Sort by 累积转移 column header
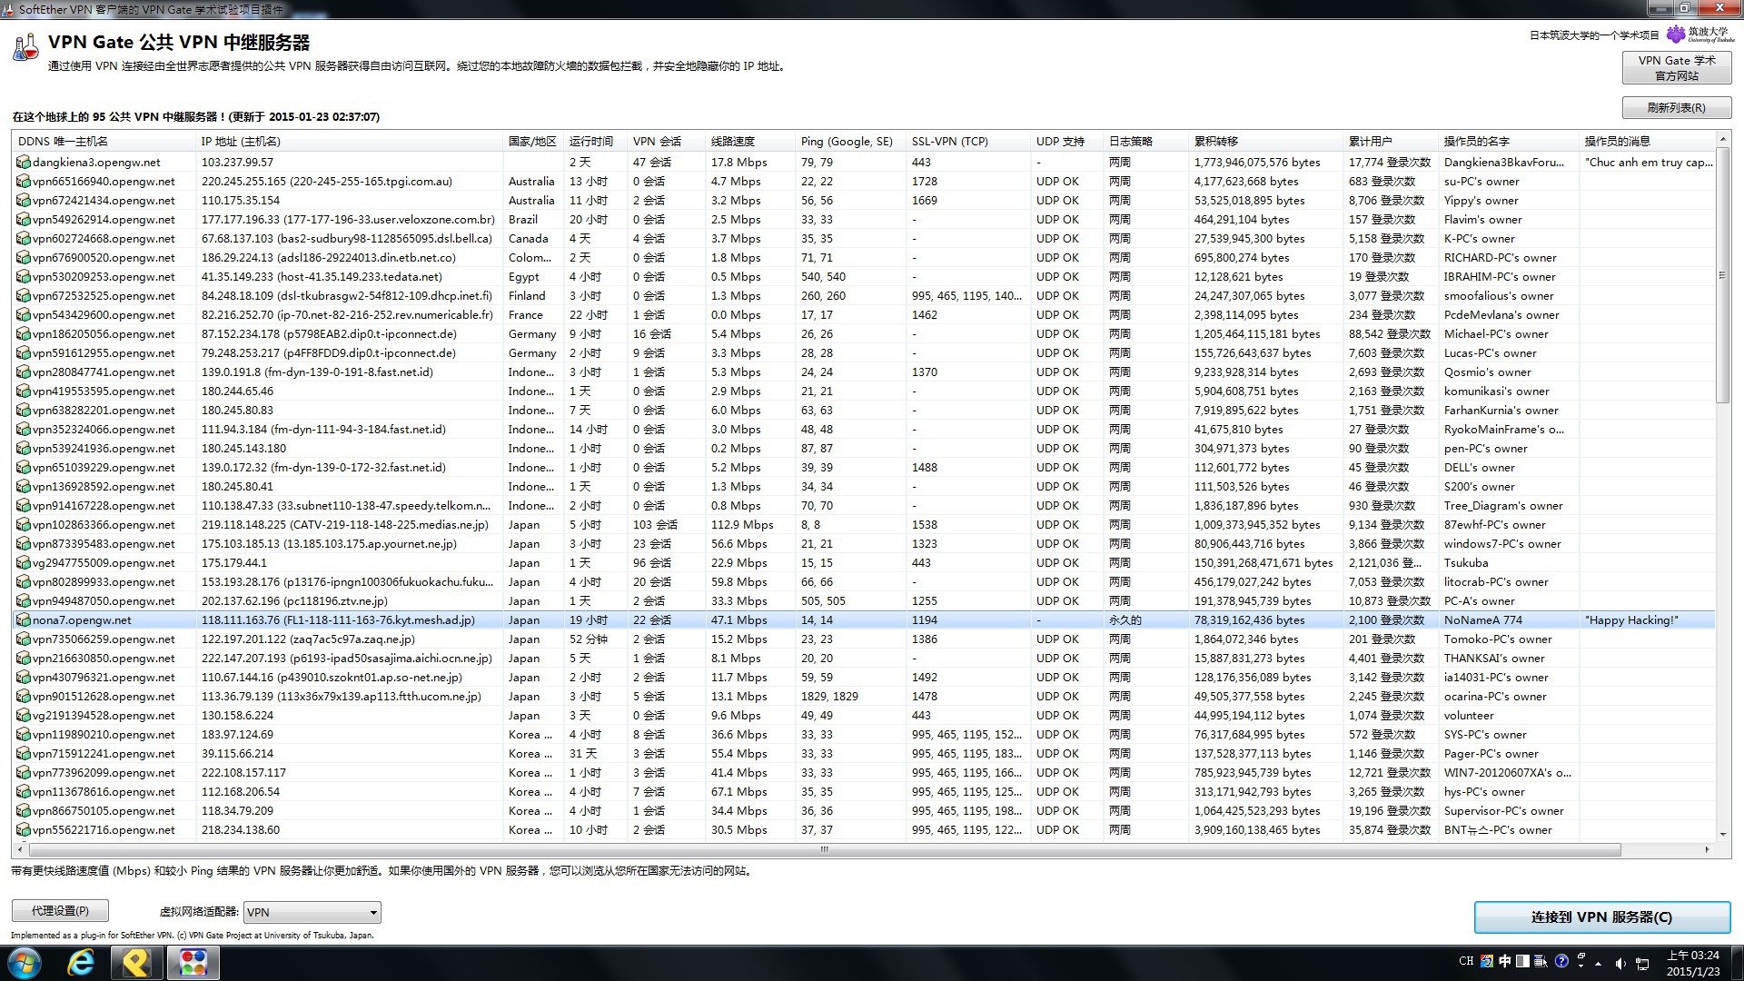 pyautogui.click(x=1266, y=142)
